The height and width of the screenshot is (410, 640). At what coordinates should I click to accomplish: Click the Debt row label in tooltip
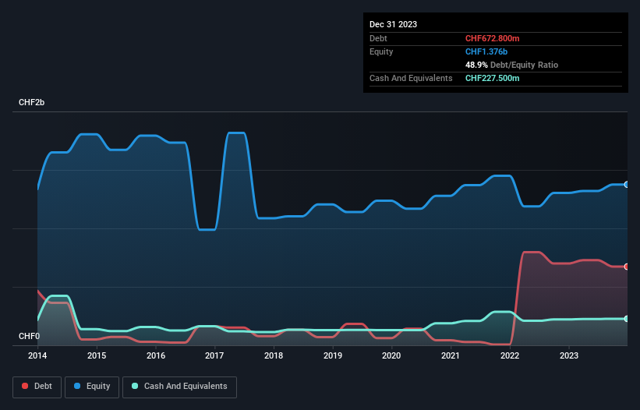pos(378,38)
